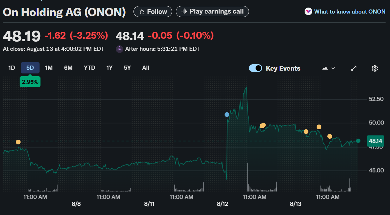Click the 48.19 closing price

(x=22, y=36)
